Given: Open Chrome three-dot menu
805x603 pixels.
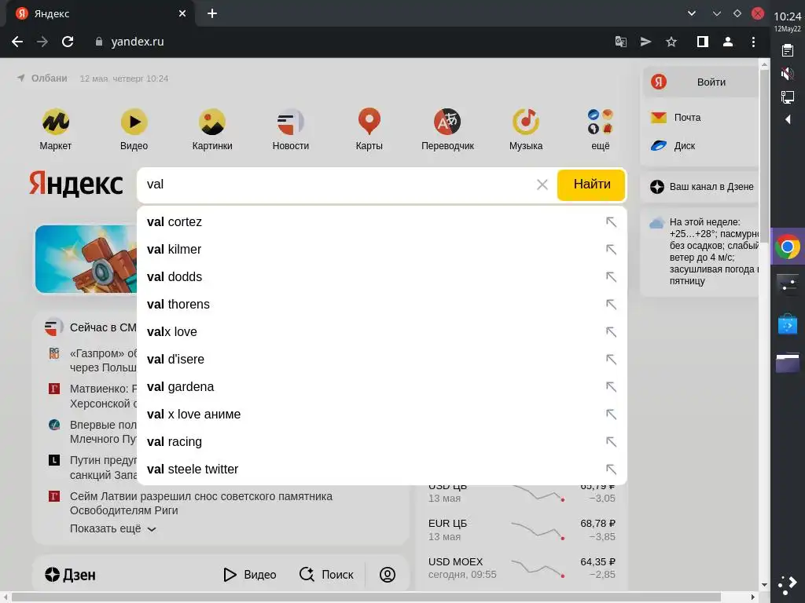Looking at the screenshot, I should pos(753,42).
